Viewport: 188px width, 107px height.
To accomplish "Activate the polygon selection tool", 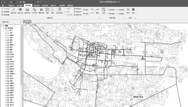I will click(x=59, y=10).
